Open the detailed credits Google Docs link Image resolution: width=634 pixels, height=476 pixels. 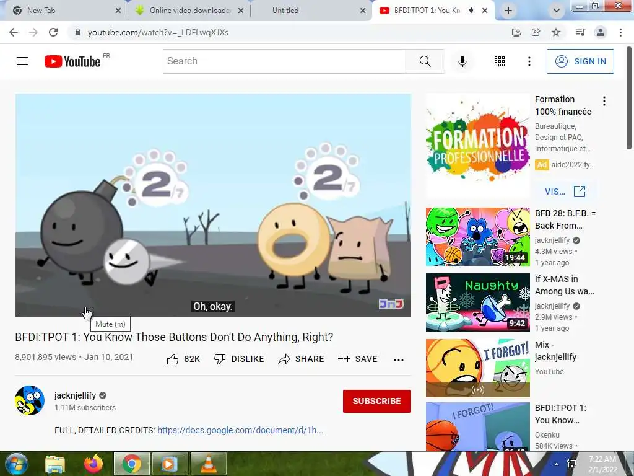coord(240,430)
